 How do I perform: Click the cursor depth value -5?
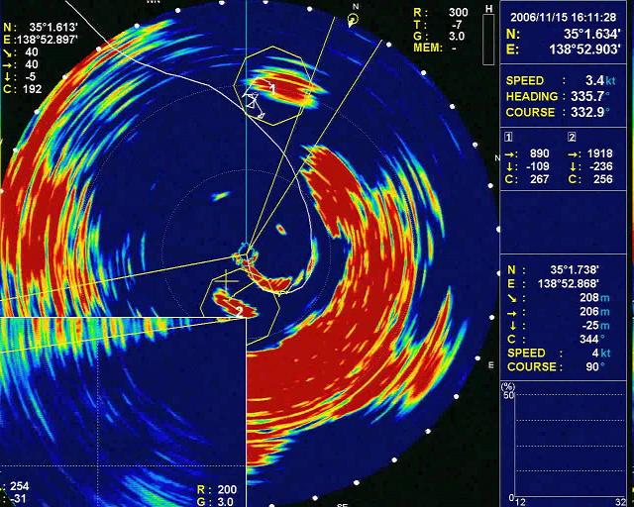pos(30,76)
